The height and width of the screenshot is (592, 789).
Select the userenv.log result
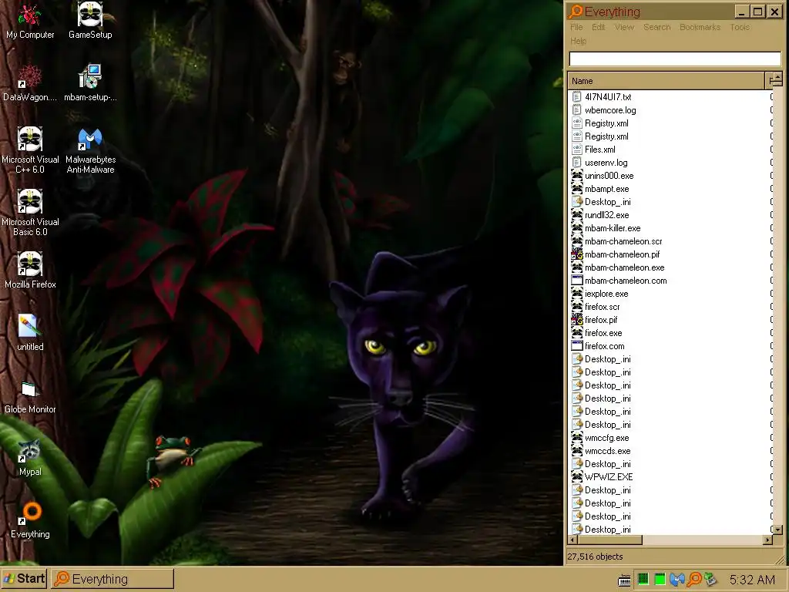606,163
